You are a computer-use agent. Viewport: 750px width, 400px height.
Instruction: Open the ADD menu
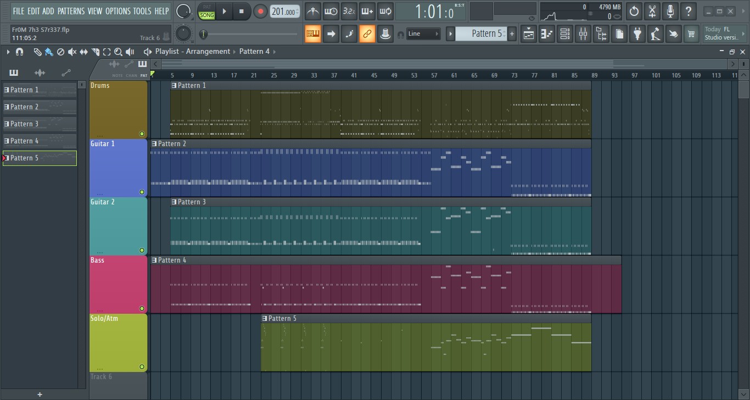48,11
